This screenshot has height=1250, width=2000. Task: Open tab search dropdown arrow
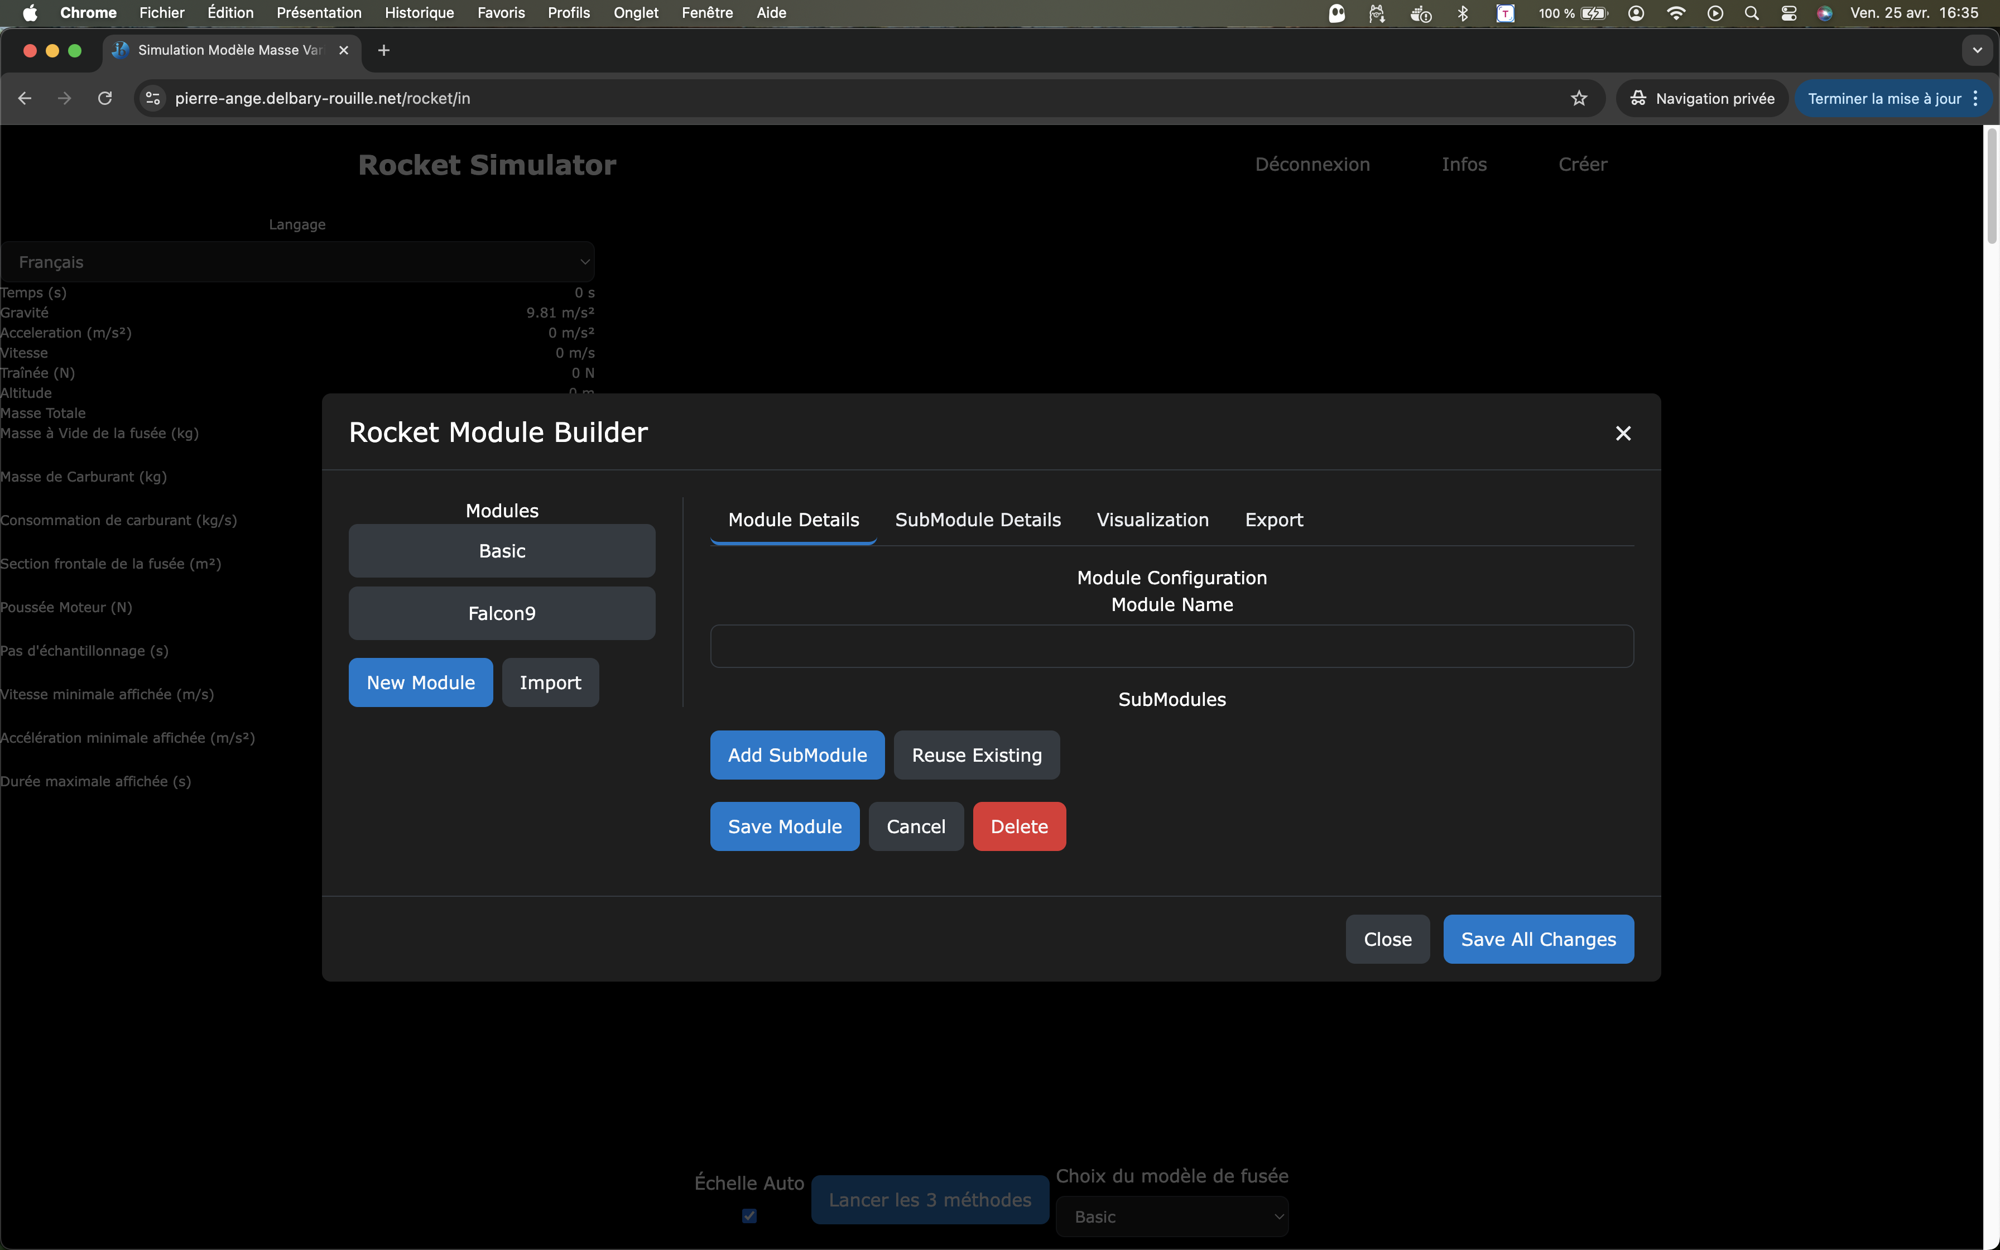pos(1977,50)
